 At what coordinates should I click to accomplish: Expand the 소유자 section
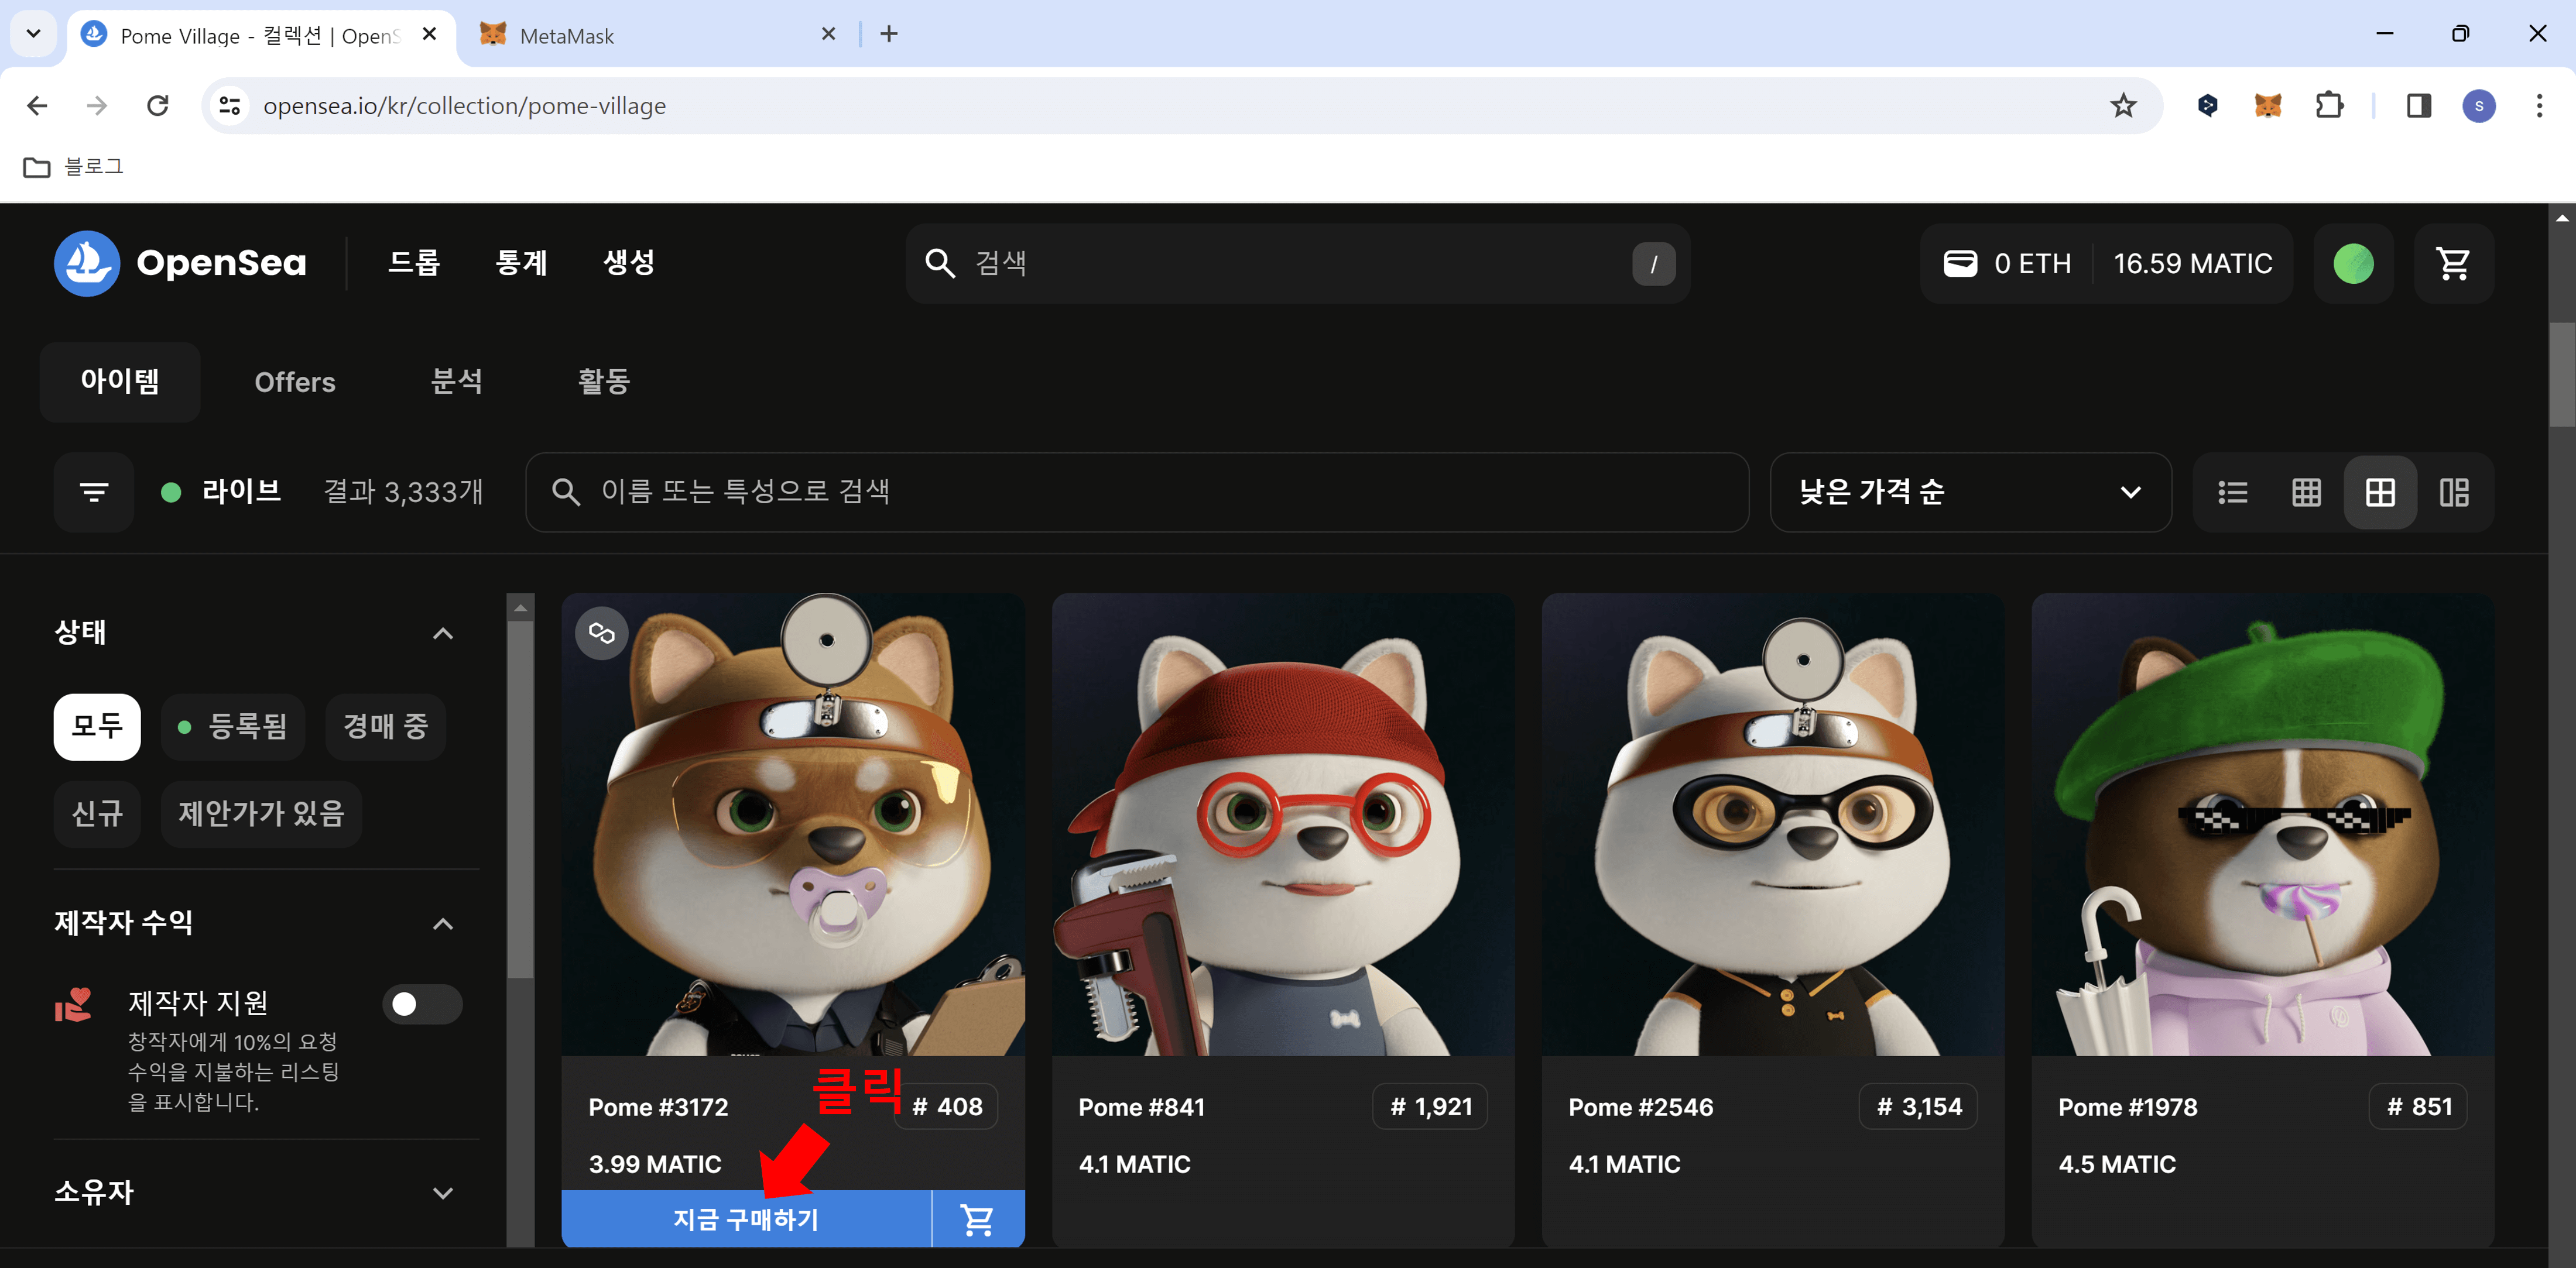pyautogui.click(x=443, y=1192)
